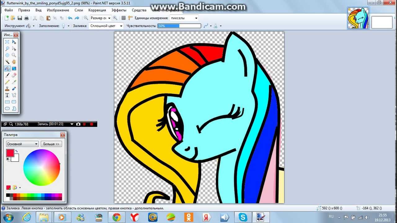Viewport: 397px width, 223px height.
Task: Select the Ellipse Select tool
Action: coord(7,55)
